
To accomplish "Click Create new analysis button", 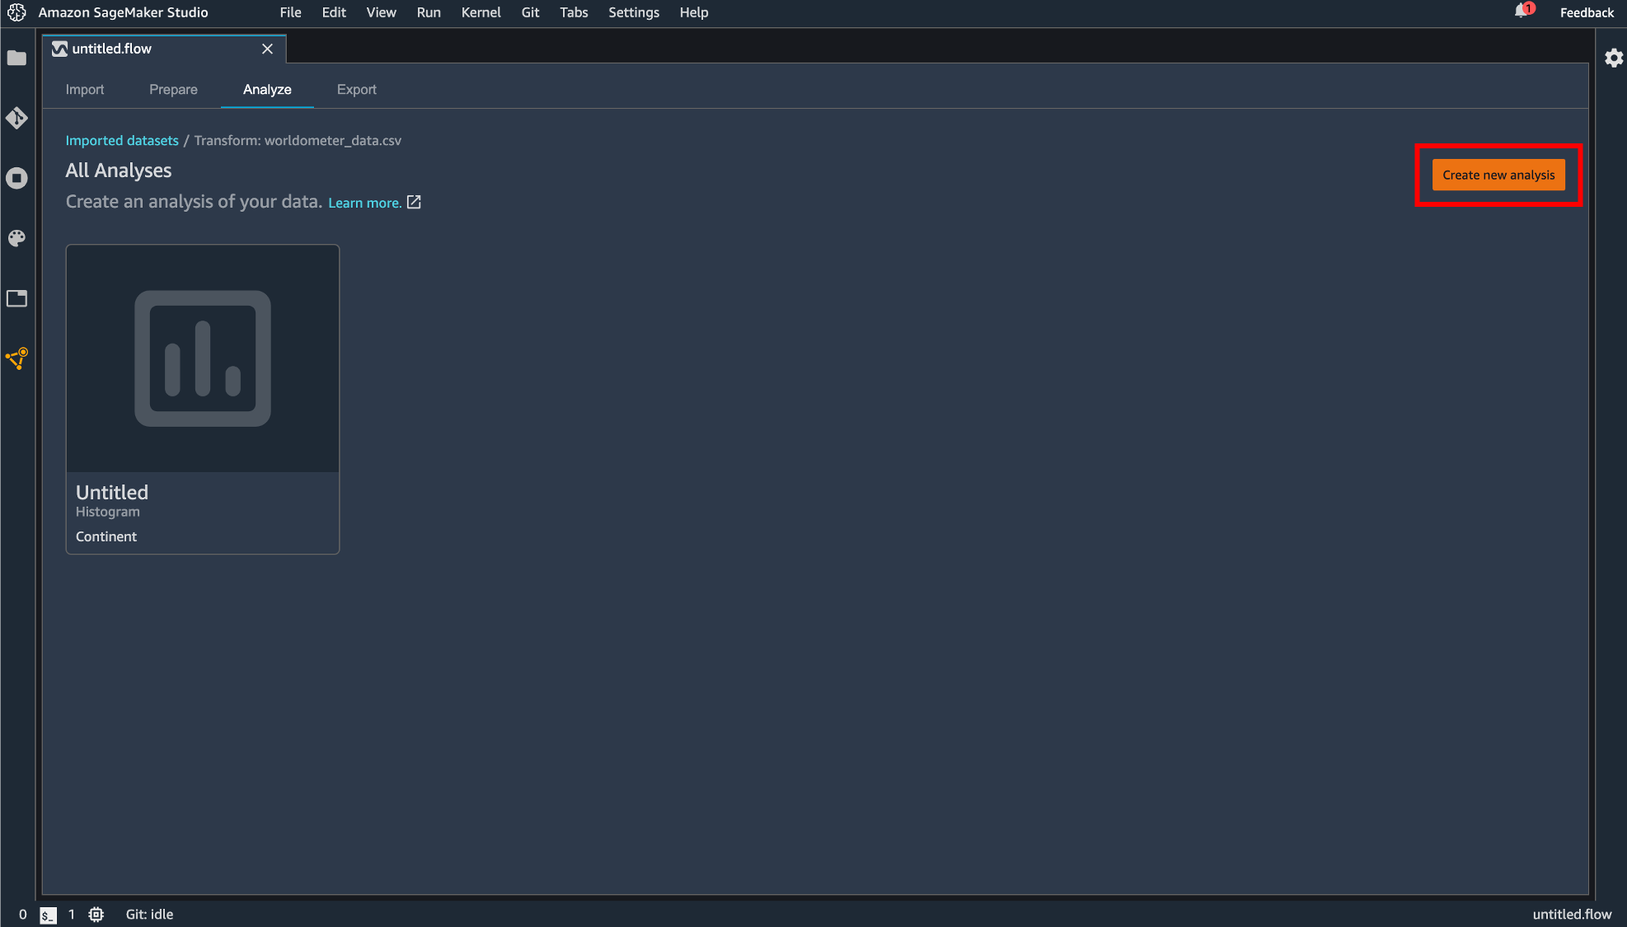I will pyautogui.click(x=1498, y=175).
